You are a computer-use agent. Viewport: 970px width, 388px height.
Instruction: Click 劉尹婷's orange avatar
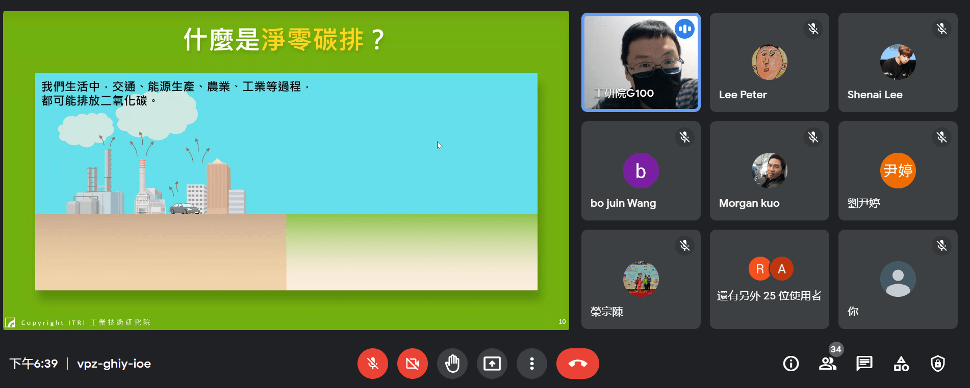[x=898, y=171]
